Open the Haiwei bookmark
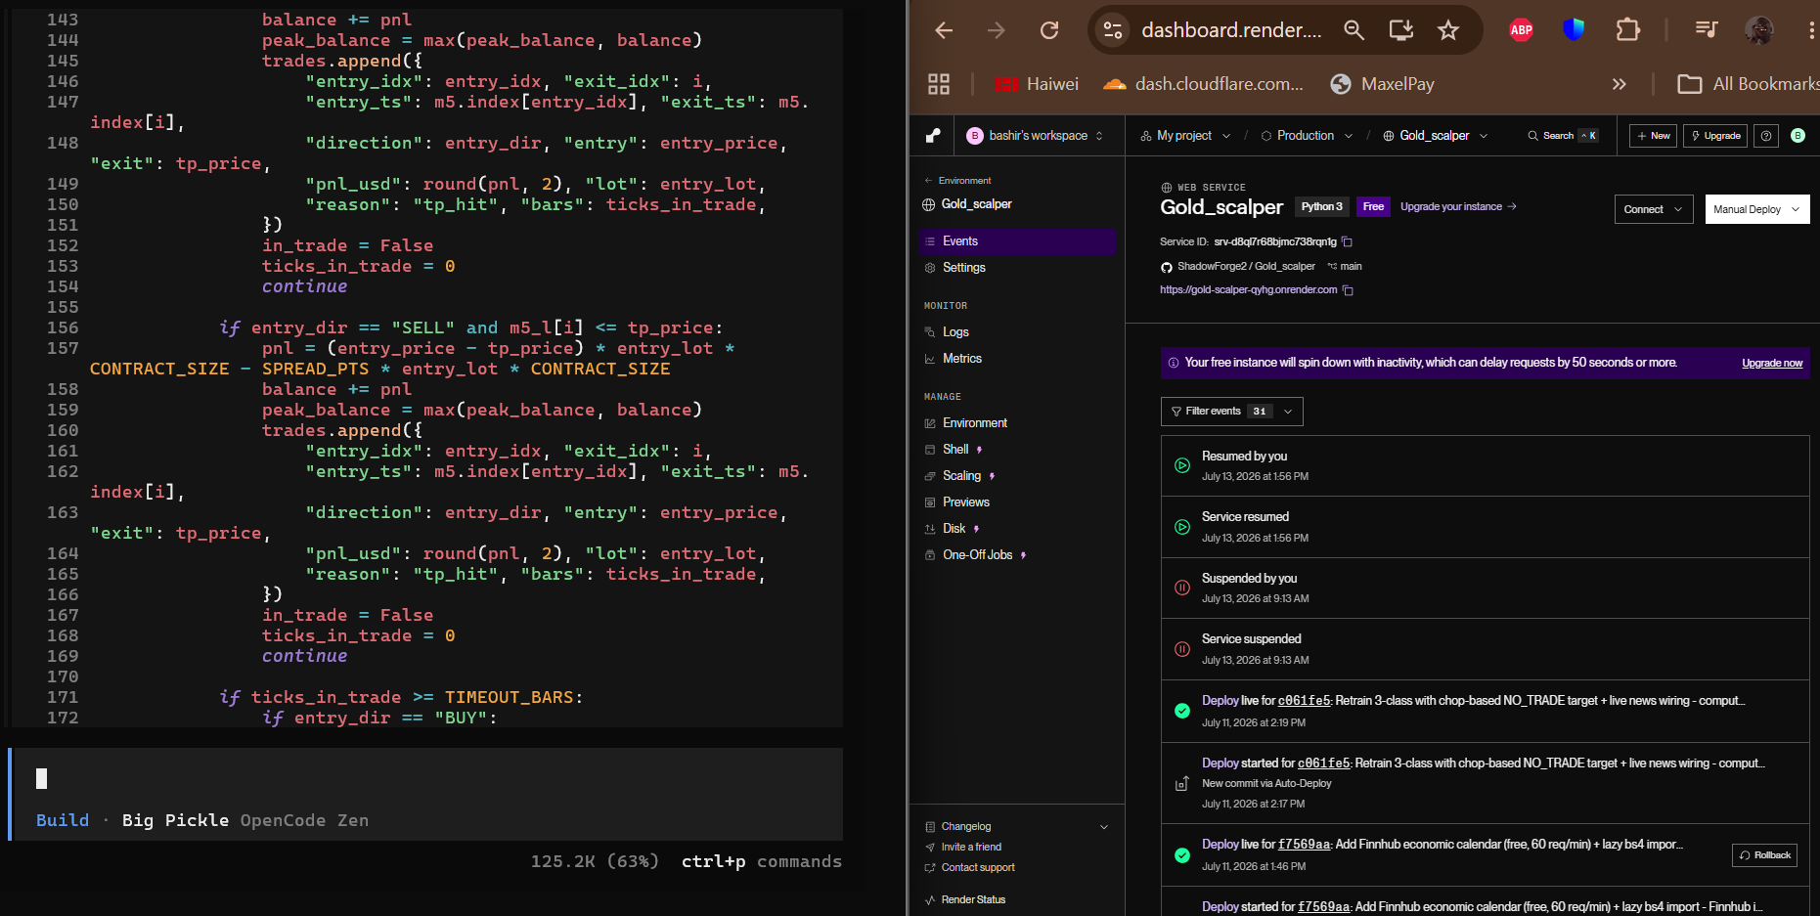 tap(1037, 84)
